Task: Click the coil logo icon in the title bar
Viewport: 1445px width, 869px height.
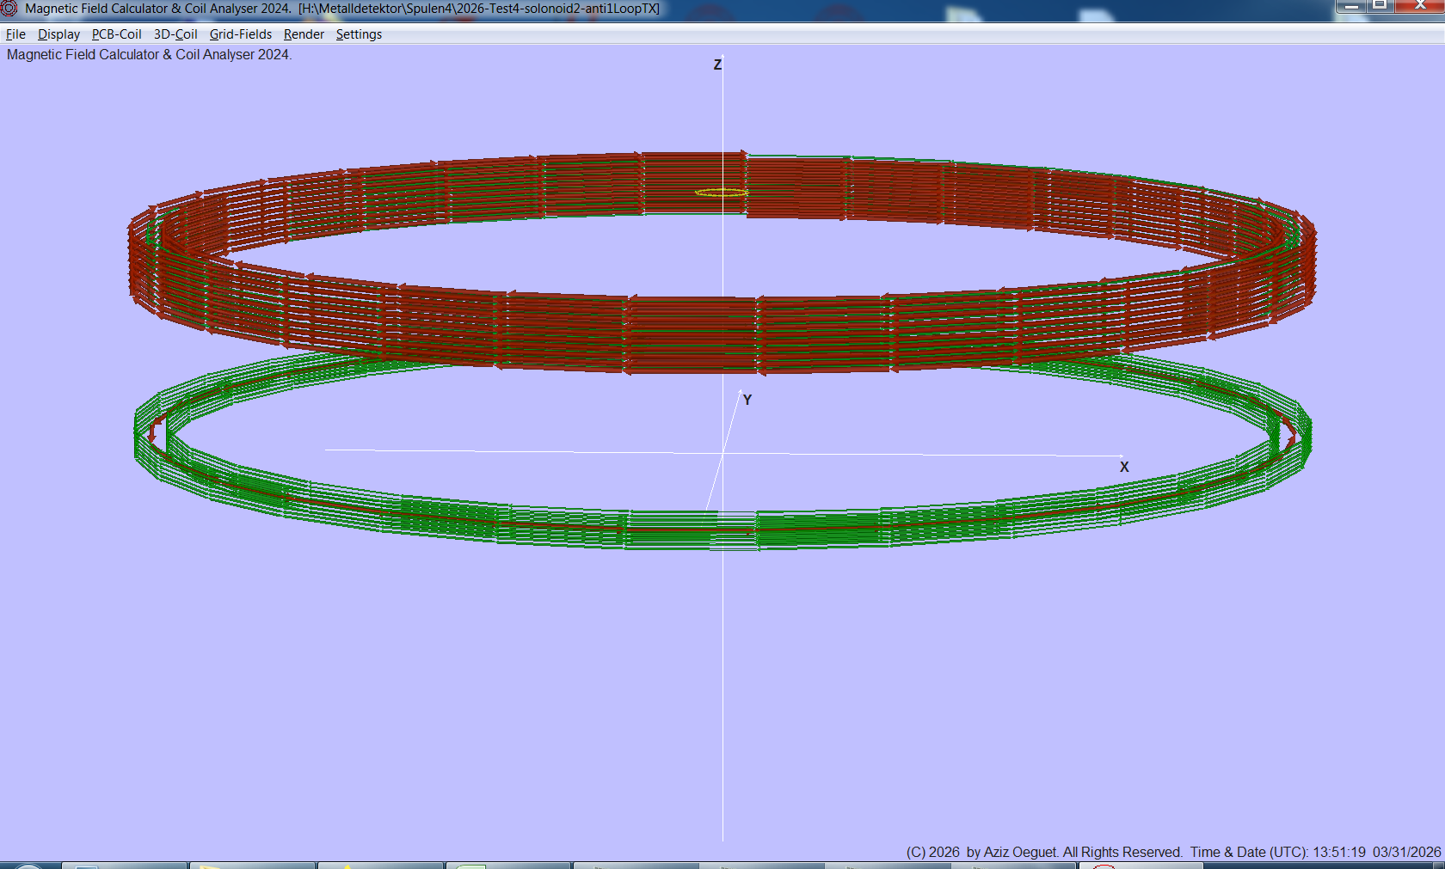Action: pyautogui.click(x=9, y=8)
